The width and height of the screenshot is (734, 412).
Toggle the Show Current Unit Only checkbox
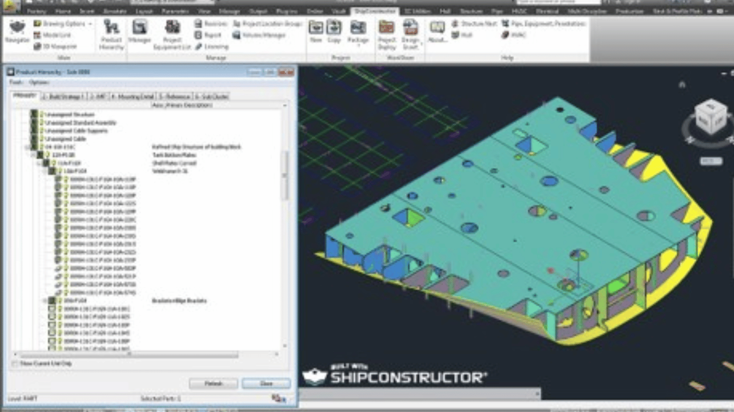pyautogui.click(x=15, y=363)
